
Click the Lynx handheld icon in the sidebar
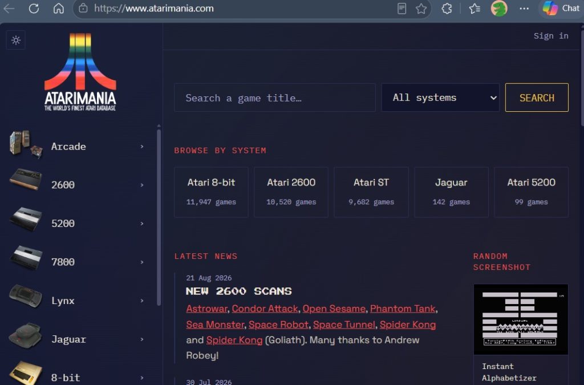[26, 297]
